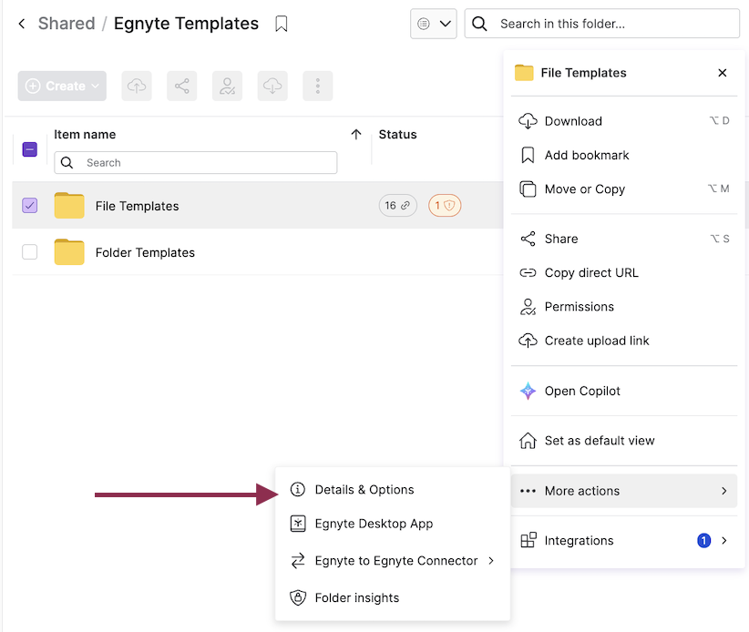Toggle the select-all header checkbox
Image resolution: width=749 pixels, height=632 pixels.
tap(30, 149)
